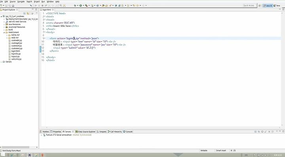The width and height of the screenshot is (285, 157).
Task: Switch to the Call Hierarchy tab
Action: (x=115, y=132)
